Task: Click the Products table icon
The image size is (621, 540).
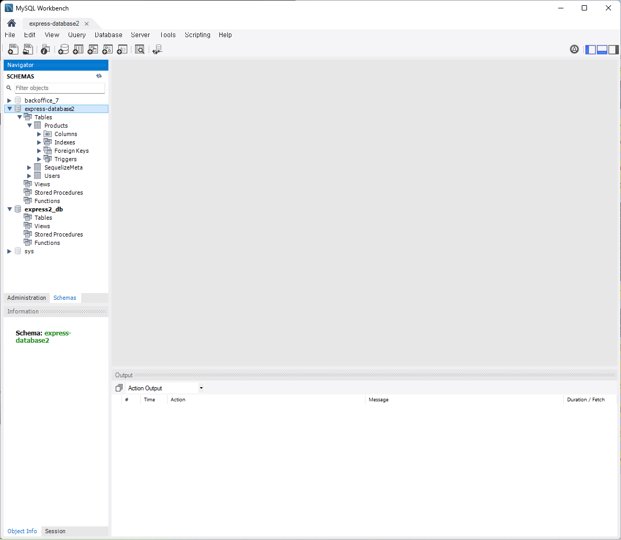Action: coord(38,126)
